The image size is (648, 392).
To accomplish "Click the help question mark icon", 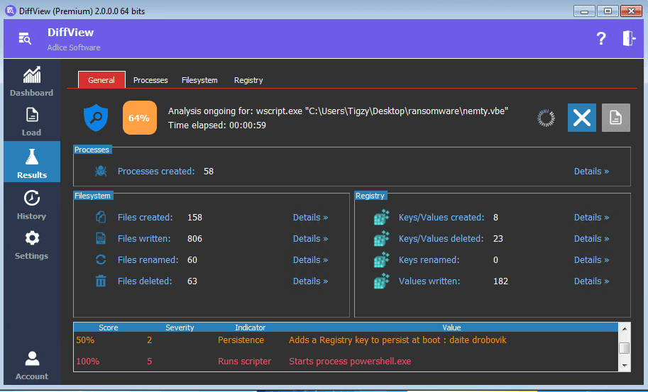I will click(600, 39).
